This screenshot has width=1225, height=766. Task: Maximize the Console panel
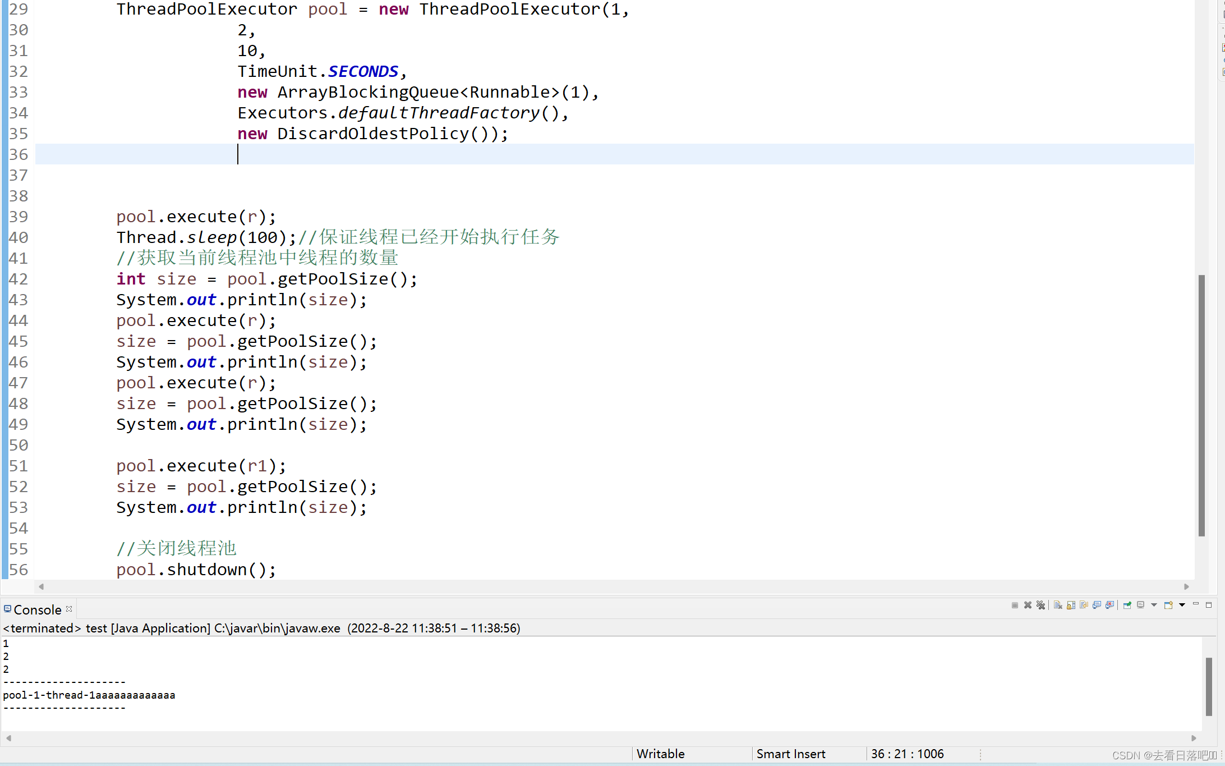pyautogui.click(x=1209, y=605)
